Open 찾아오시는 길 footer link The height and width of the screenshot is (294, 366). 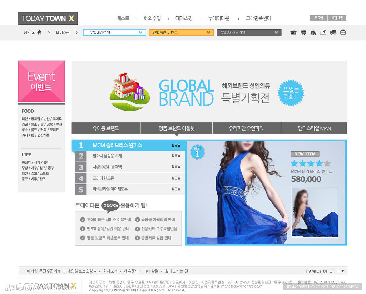[177, 271]
